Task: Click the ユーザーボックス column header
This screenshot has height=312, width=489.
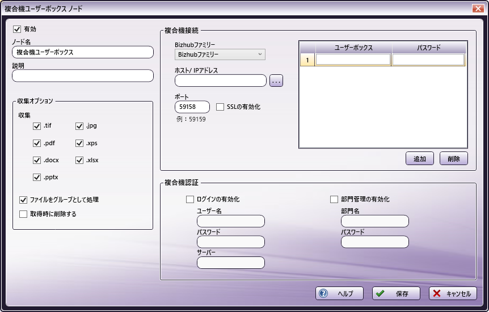Action: (x=353, y=48)
